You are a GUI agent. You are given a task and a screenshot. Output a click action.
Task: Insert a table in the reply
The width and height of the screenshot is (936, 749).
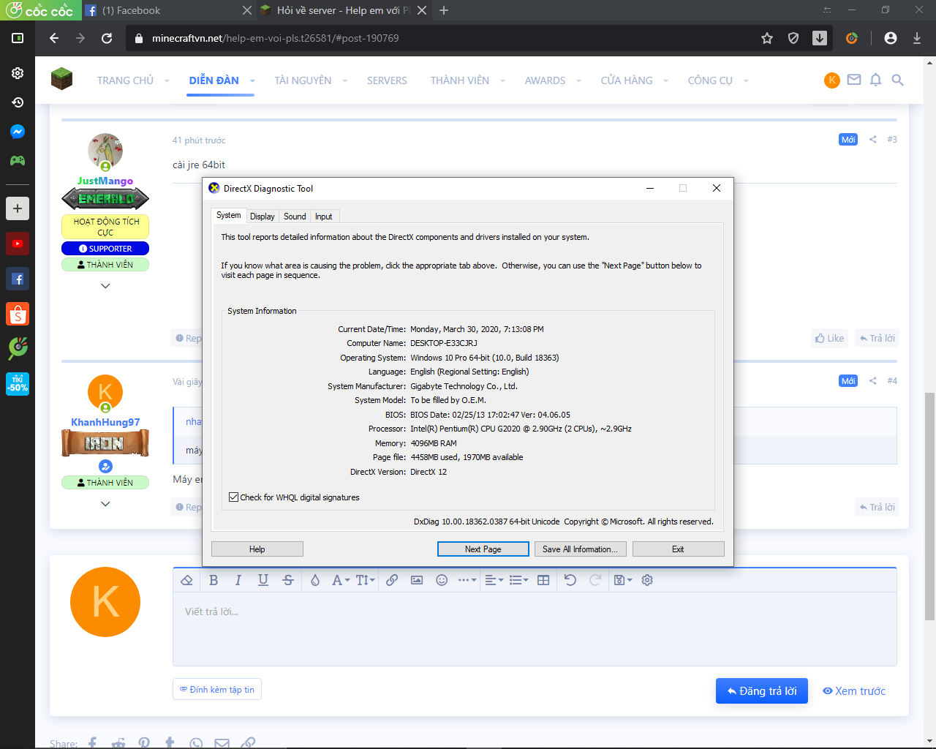click(543, 580)
